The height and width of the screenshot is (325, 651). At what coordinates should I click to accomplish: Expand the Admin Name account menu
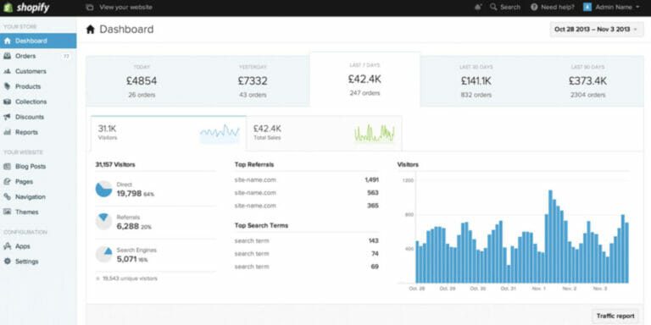click(x=611, y=7)
